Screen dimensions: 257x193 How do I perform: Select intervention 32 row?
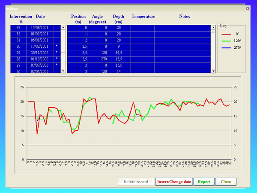(x=36, y=34)
